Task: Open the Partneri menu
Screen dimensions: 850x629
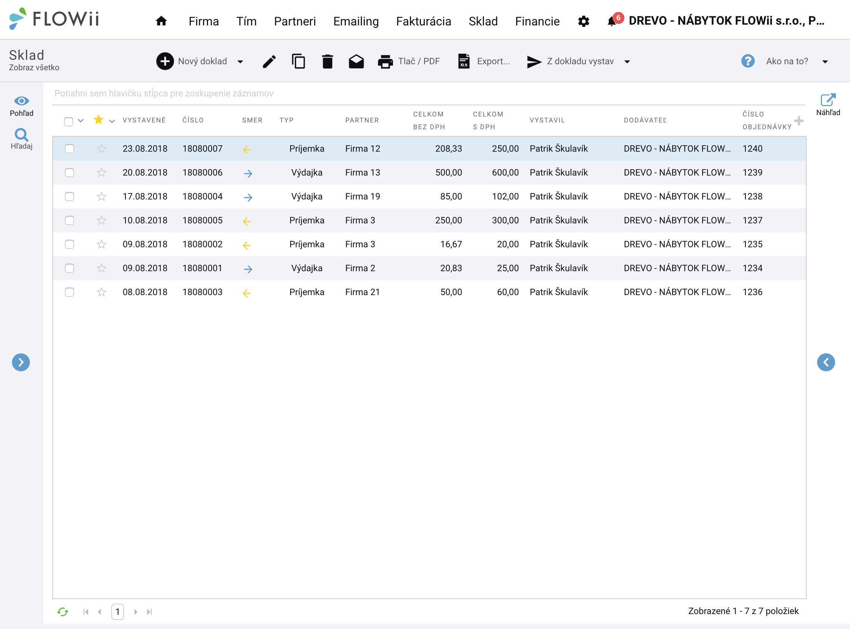Action: click(295, 21)
